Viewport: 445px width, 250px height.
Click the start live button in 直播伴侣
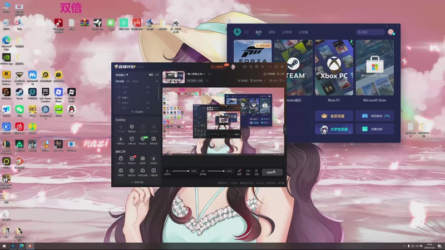coord(272,172)
